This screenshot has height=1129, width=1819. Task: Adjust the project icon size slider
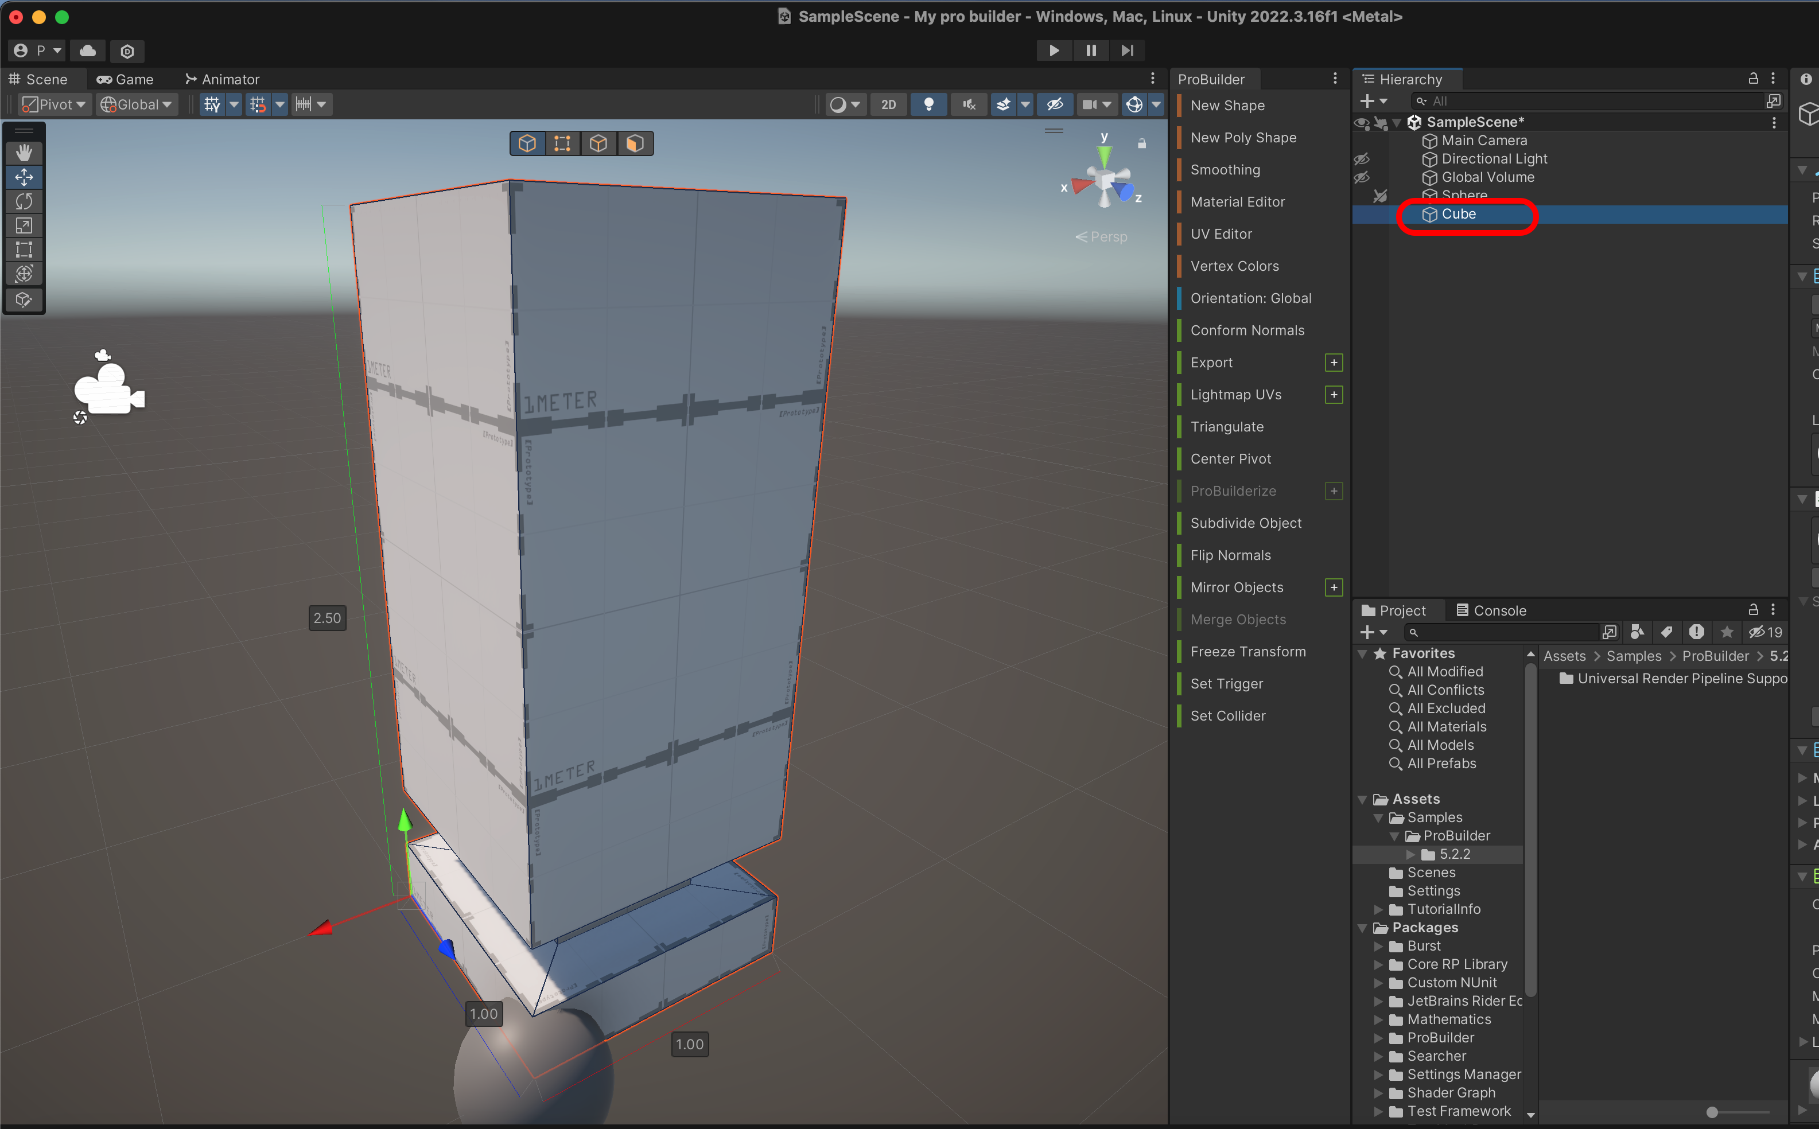[x=1712, y=1112]
